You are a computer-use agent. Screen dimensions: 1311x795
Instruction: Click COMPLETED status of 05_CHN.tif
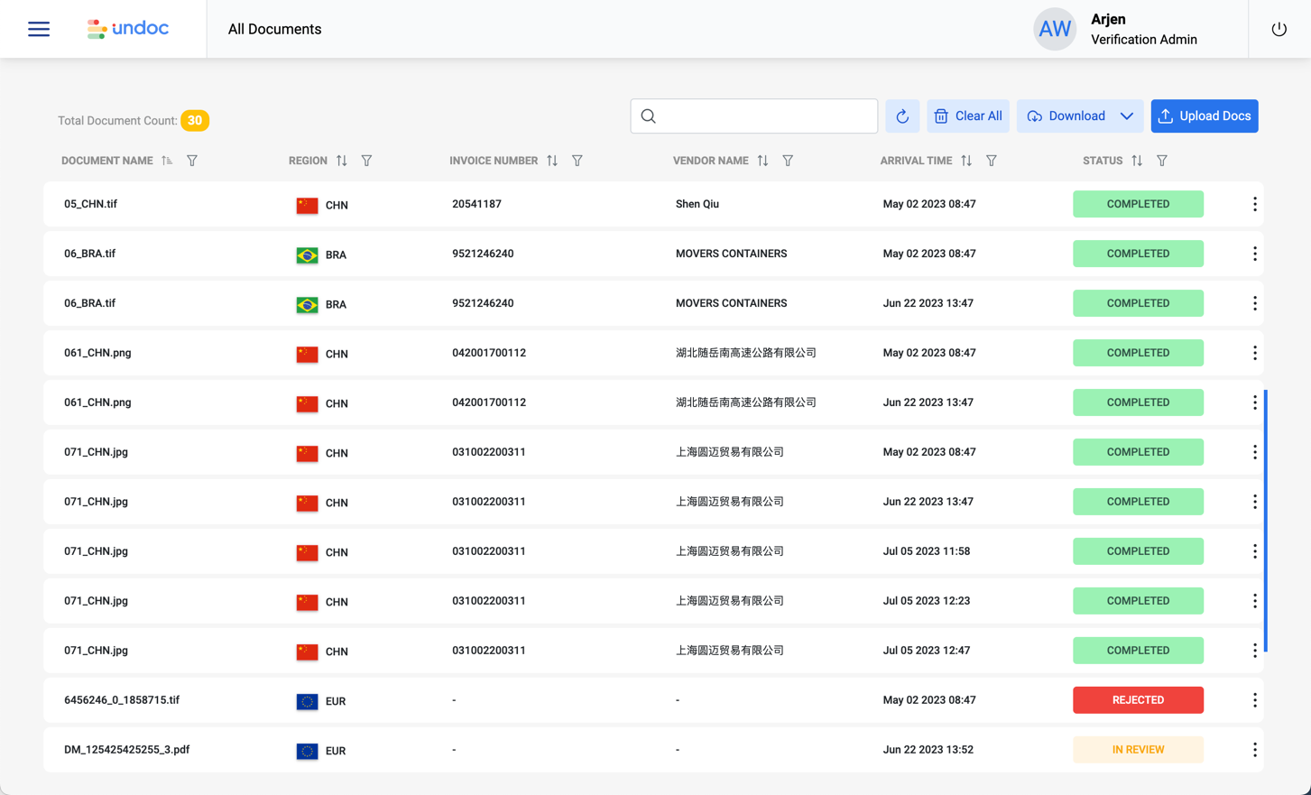[x=1138, y=204]
